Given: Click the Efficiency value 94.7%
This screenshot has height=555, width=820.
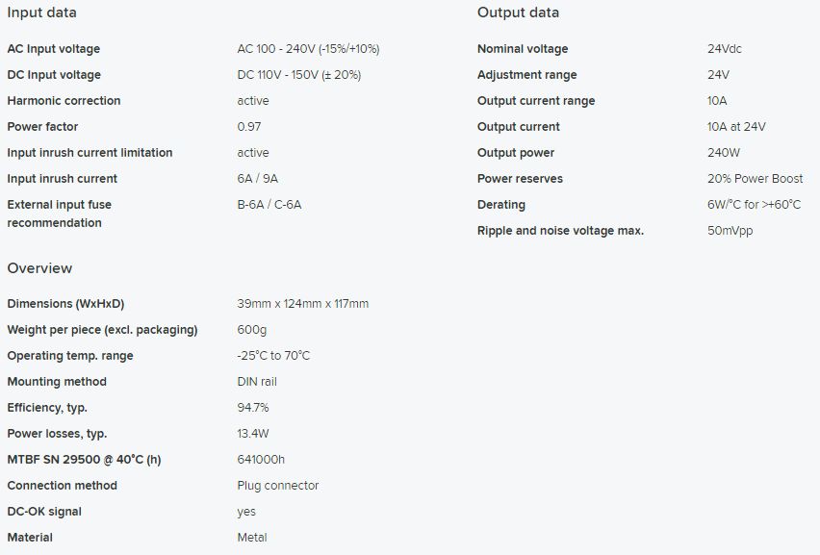Looking at the screenshot, I should [253, 408].
